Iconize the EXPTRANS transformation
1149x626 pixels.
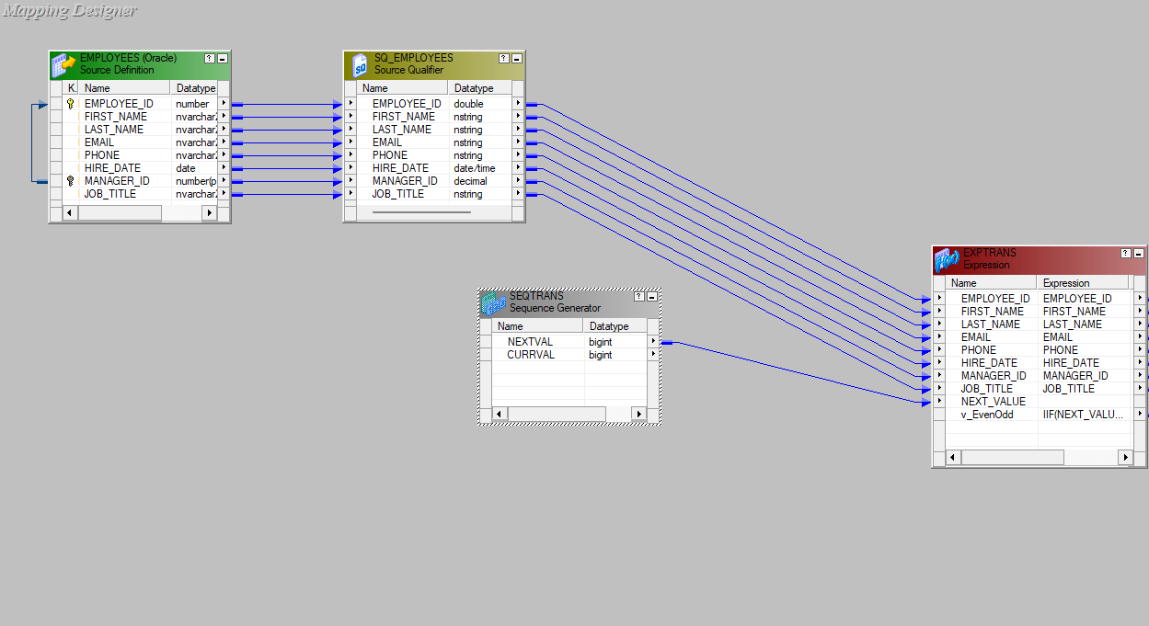[1139, 253]
